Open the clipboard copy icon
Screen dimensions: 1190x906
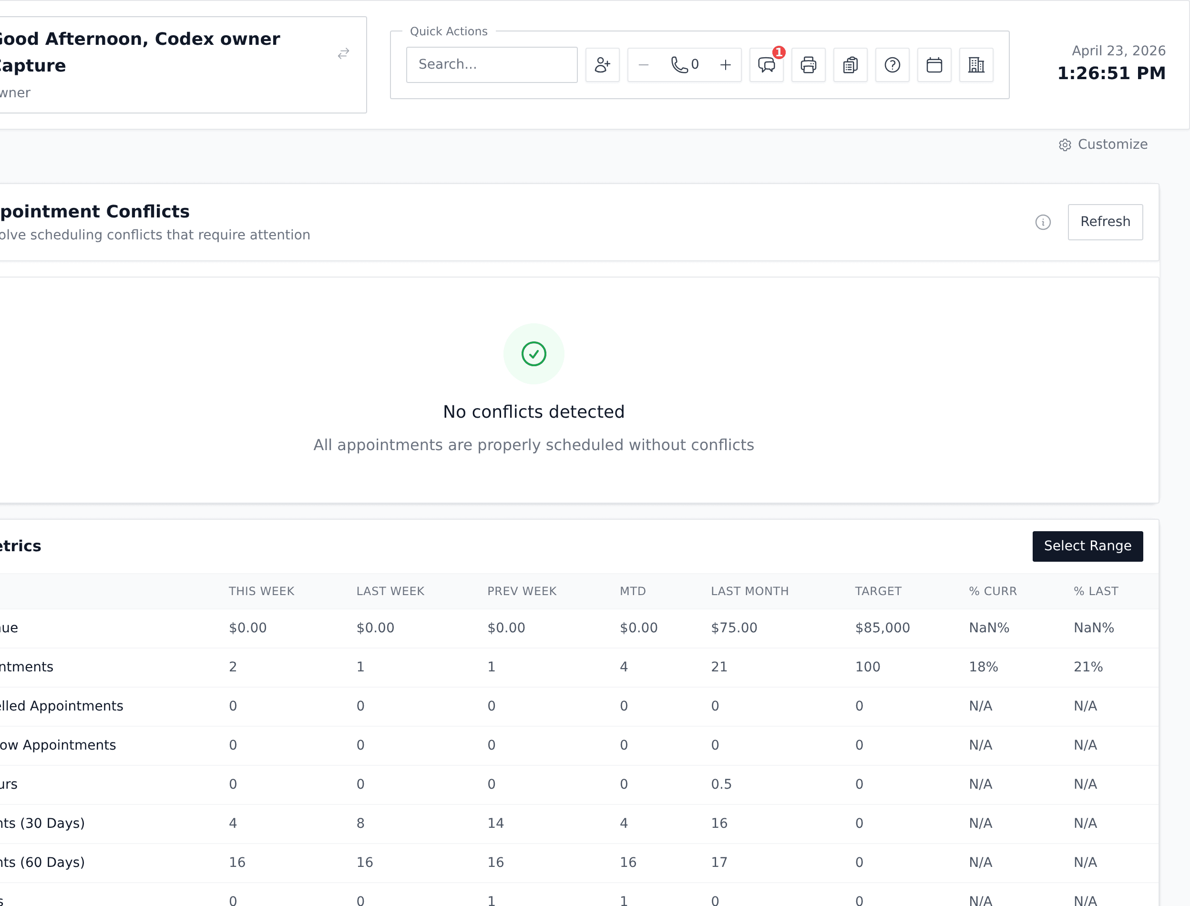pos(851,65)
